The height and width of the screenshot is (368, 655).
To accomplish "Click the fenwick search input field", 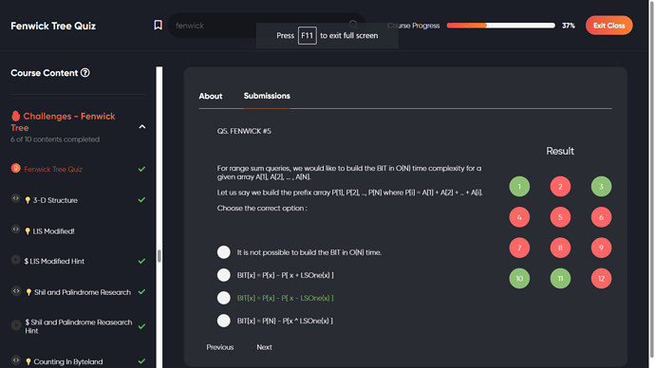I will (x=266, y=26).
